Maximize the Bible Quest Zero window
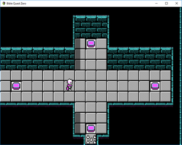 pyautogui.click(x=166, y=3)
